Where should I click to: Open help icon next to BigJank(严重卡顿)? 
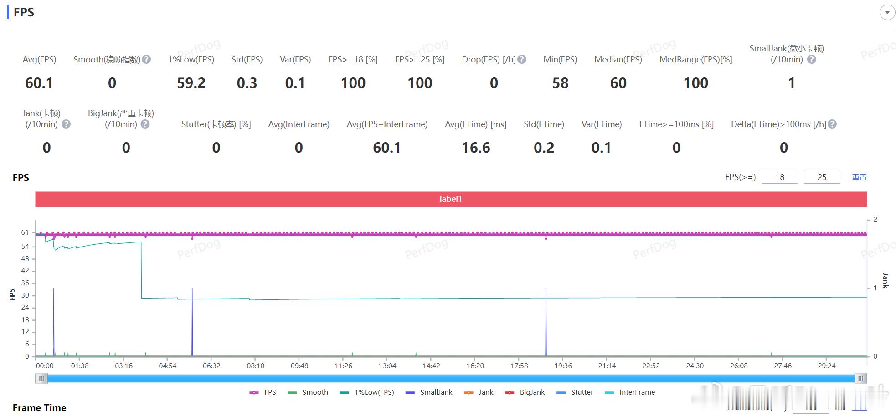click(145, 124)
